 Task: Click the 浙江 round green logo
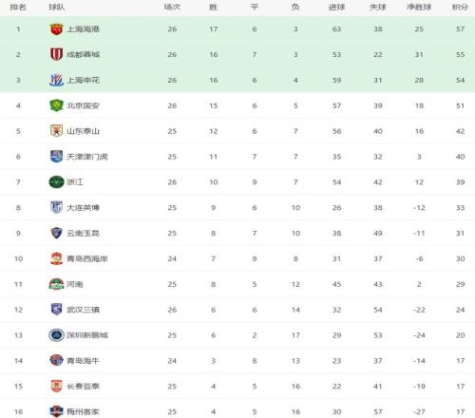(x=56, y=182)
